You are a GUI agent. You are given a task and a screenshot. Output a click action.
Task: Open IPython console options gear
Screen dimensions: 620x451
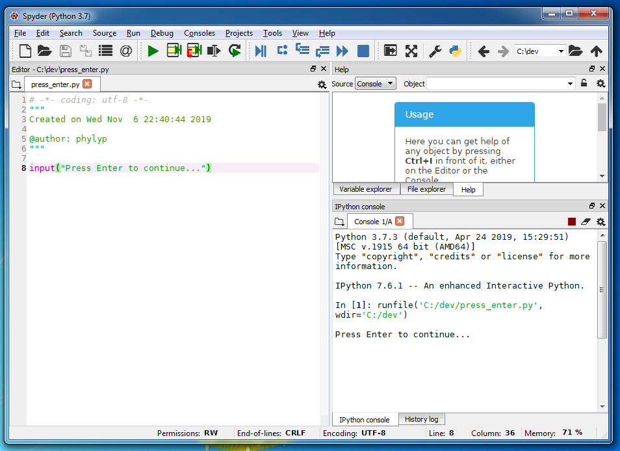point(601,222)
